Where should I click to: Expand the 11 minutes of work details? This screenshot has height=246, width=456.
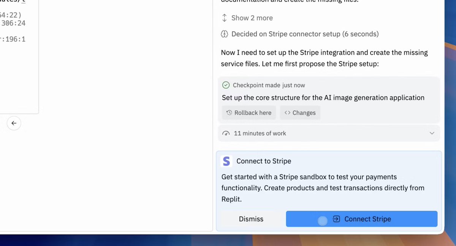click(329, 133)
